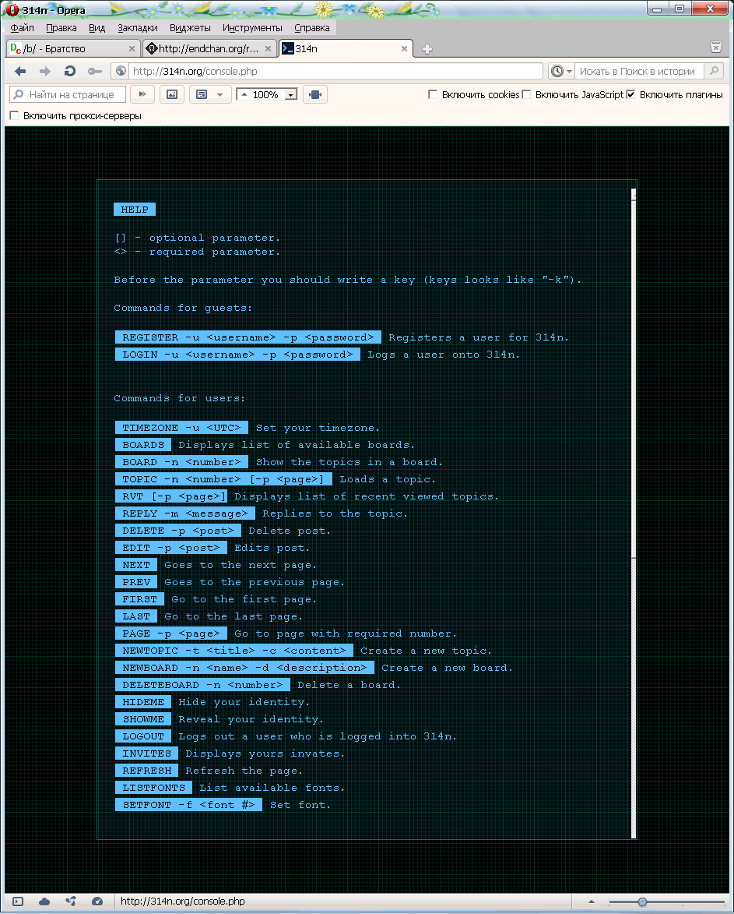This screenshot has width=734, height=914.
Task: Click the fullscreen projector icon
Action: click(x=315, y=94)
